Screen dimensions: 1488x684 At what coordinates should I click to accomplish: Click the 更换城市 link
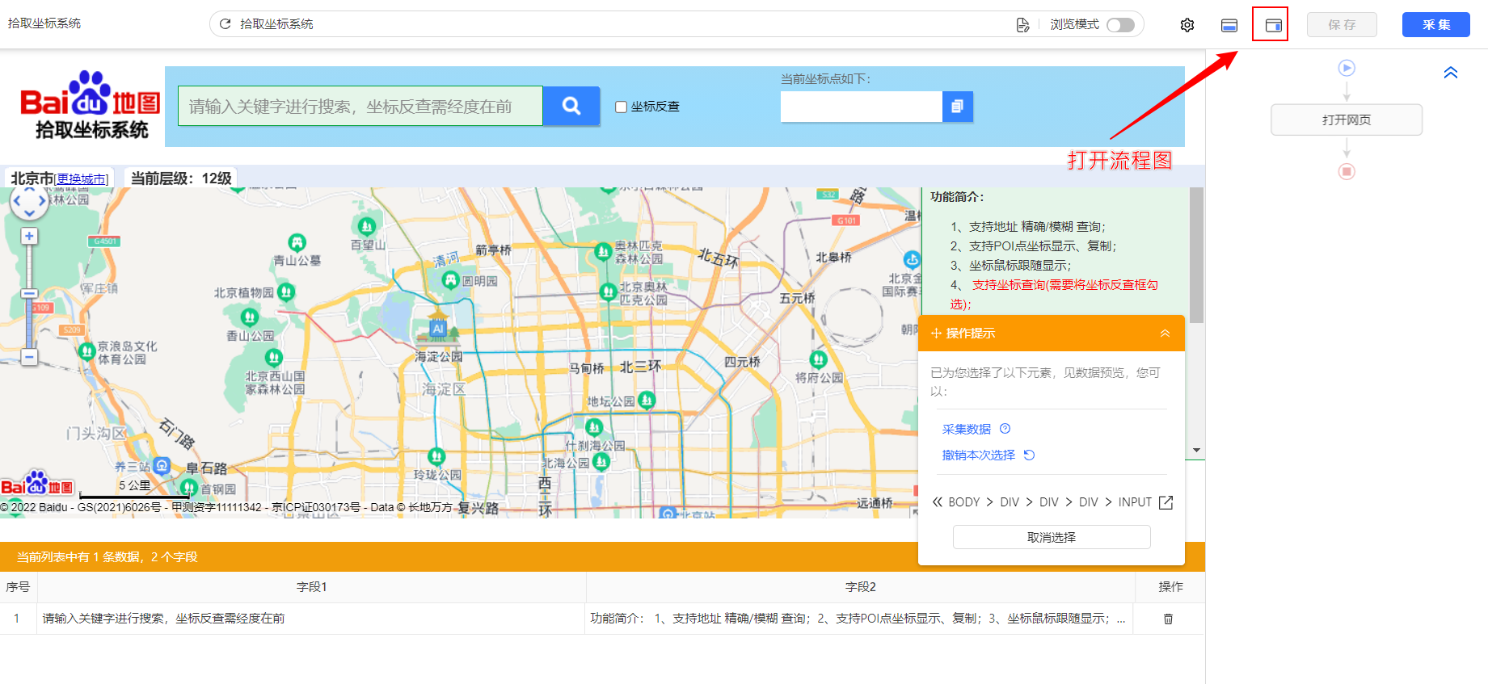click(81, 179)
